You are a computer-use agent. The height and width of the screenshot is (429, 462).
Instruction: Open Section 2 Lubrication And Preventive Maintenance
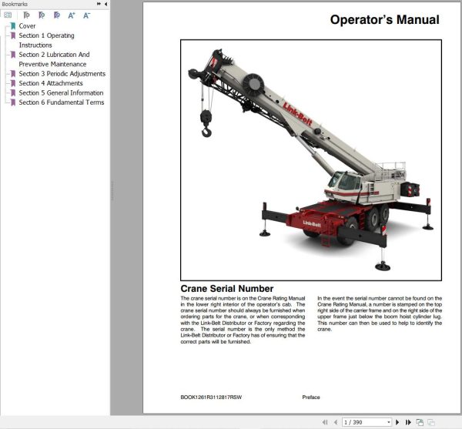(54, 59)
